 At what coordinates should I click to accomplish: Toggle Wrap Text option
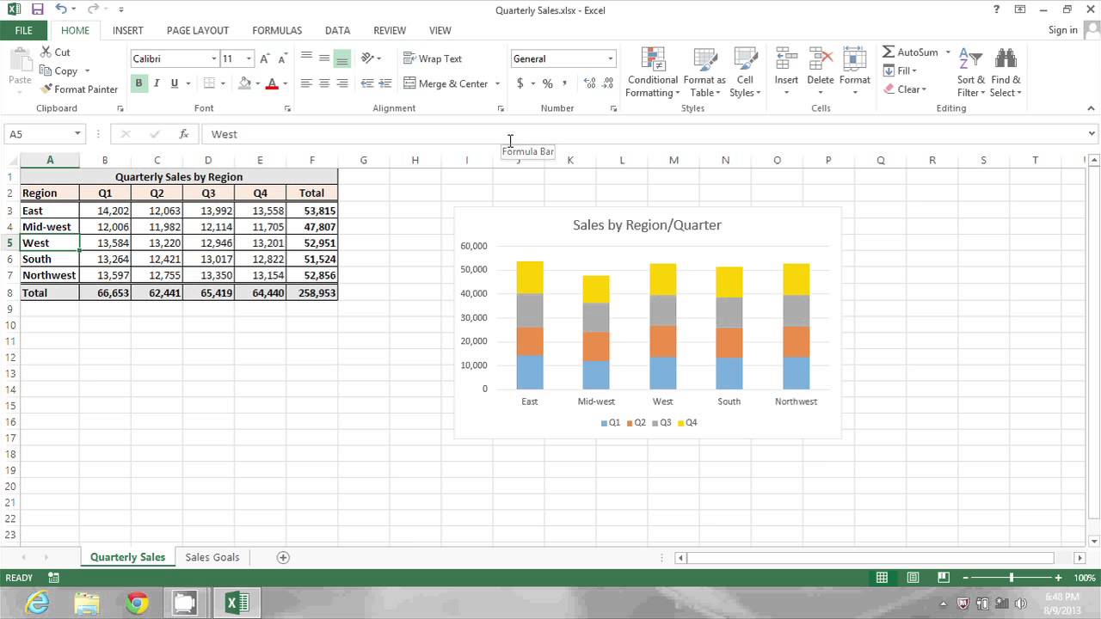click(x=433, y=58)
